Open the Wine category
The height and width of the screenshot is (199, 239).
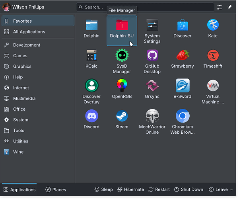(x=38, y=152)
